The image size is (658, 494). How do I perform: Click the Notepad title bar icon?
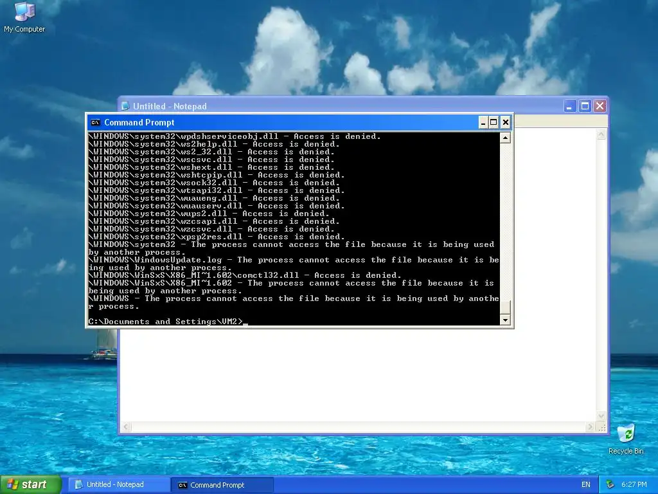(125, 106)
